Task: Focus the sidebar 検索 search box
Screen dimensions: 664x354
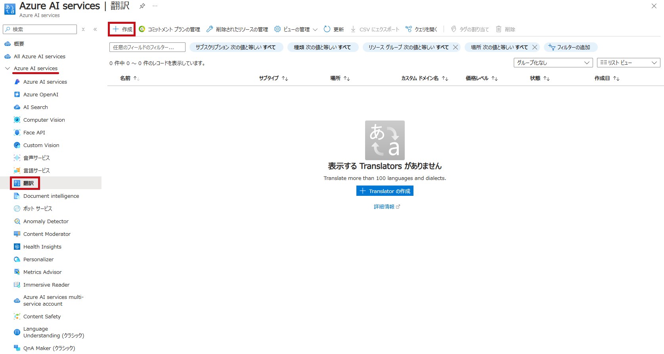Action: pyautogui.click(x=40, y=29)
